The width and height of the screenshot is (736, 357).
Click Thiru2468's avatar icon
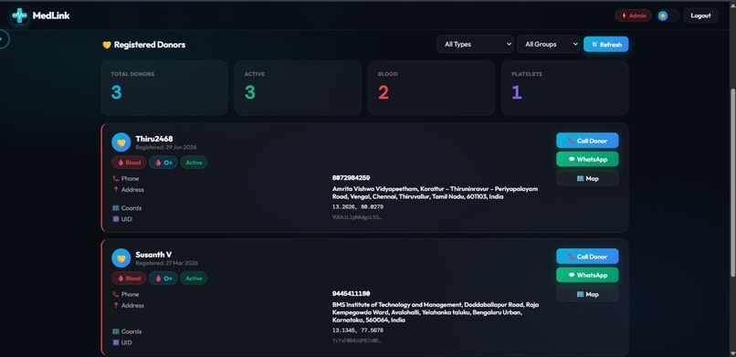point(121,142)
